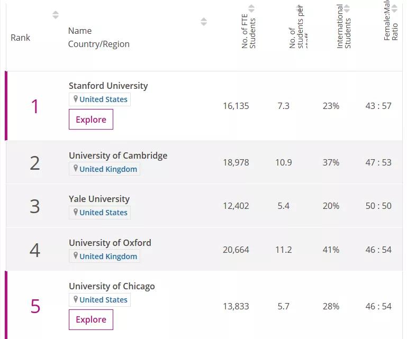Sort by International Students arrows
Image resolution: width=407 pixels, height=339 pixels.
347,8
